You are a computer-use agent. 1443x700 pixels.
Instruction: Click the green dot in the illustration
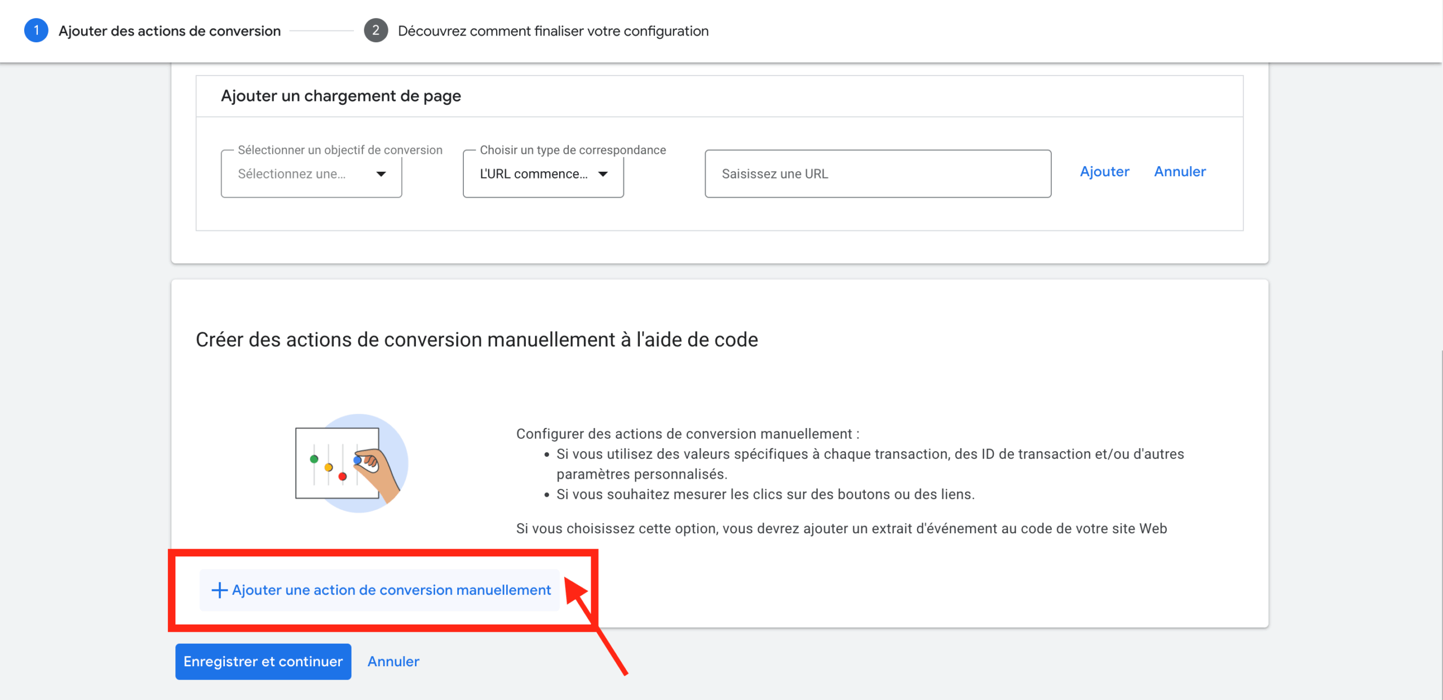click(x=314, y=459)
